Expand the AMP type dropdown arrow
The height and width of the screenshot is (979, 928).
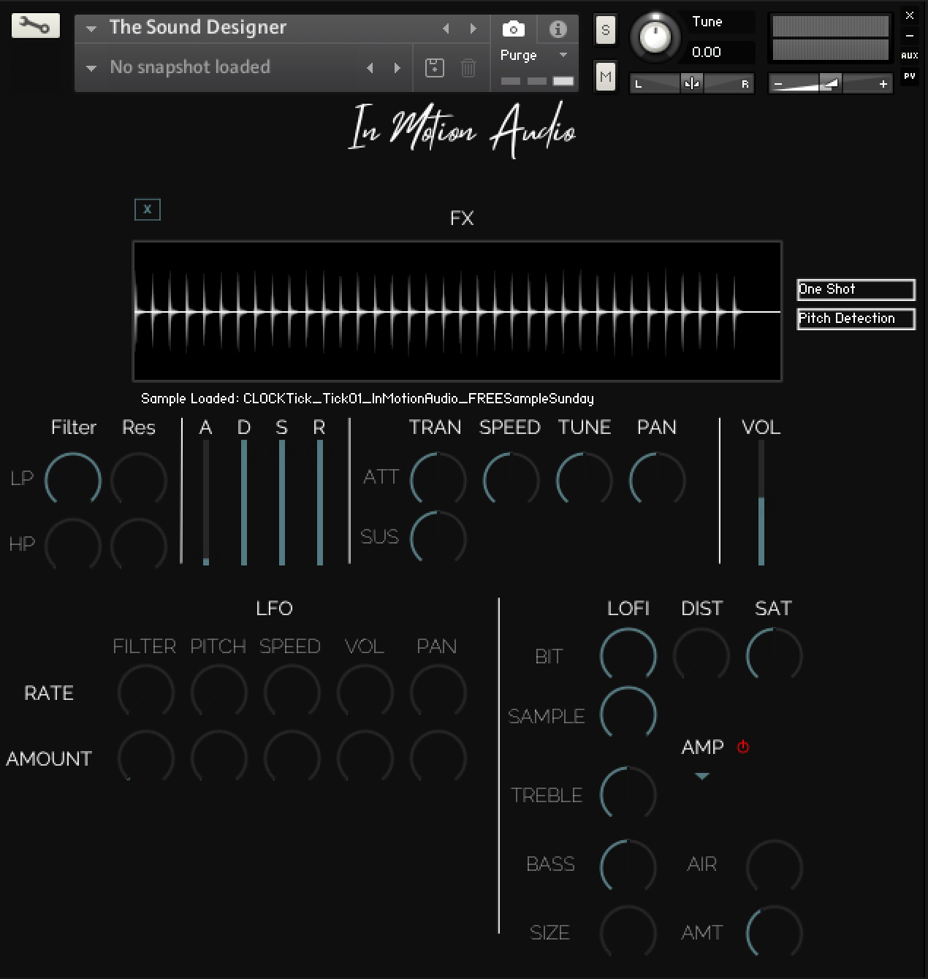tap(702, 776)
